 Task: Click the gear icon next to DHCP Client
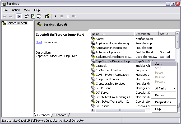tap(93, 88)
